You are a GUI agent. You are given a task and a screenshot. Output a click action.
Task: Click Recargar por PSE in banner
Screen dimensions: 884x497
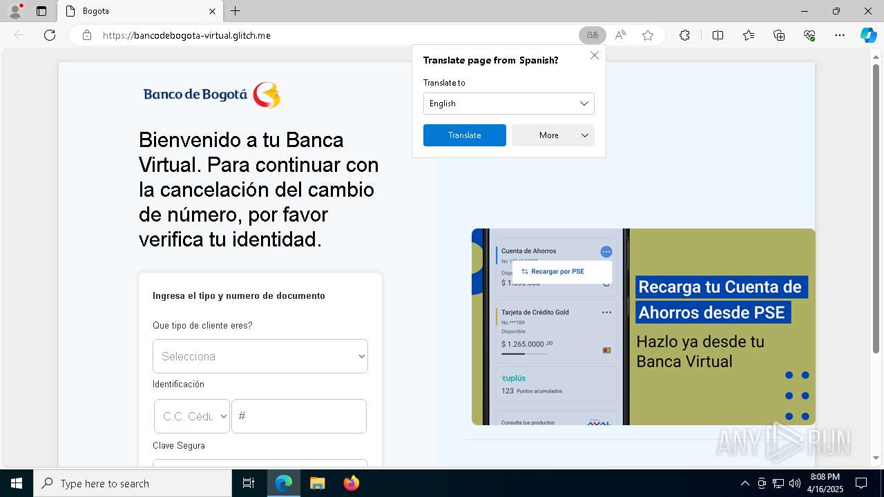click(x=561, y=271)
